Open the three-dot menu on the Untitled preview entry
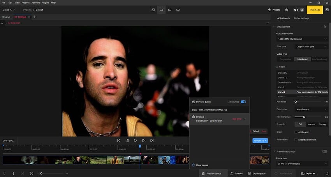This screenshot has width=331, height=177. point(245,119)
